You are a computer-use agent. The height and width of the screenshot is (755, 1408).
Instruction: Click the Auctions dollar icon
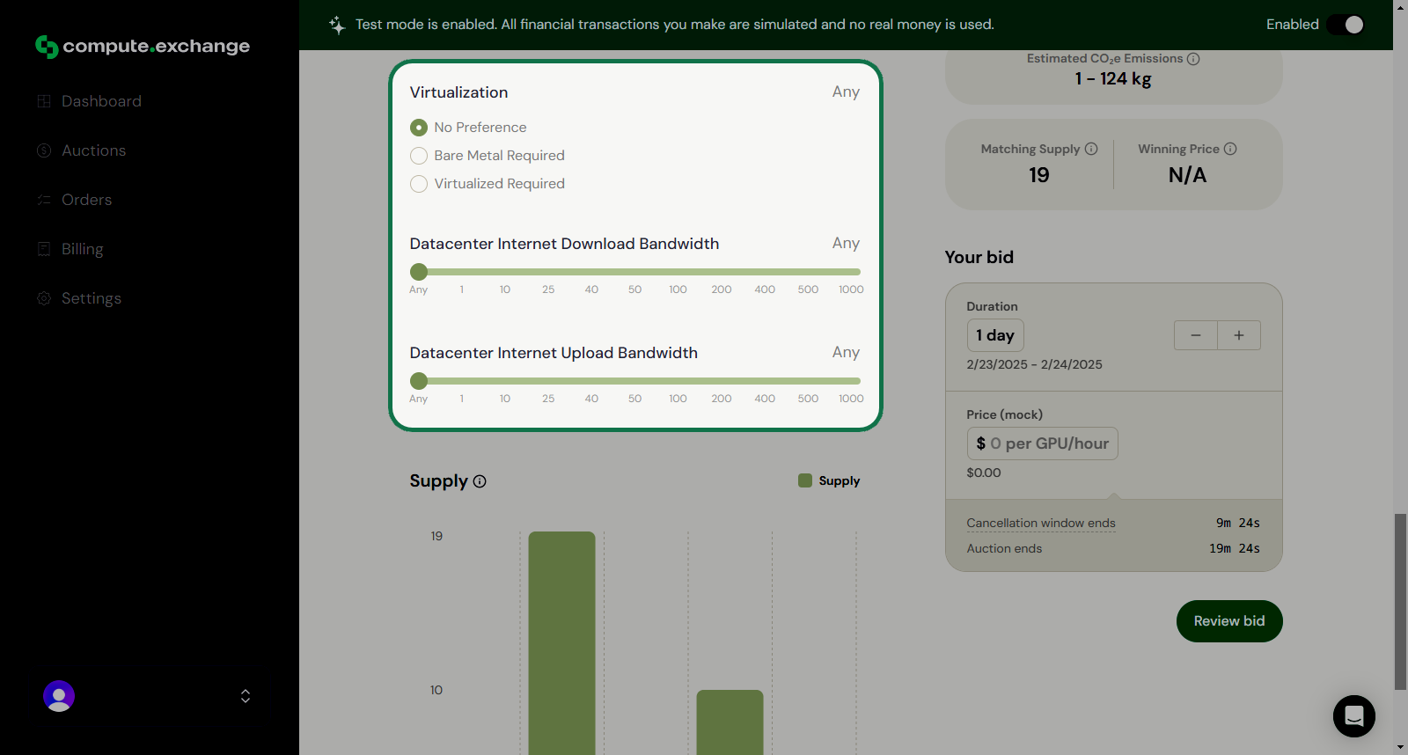[44, 150]
